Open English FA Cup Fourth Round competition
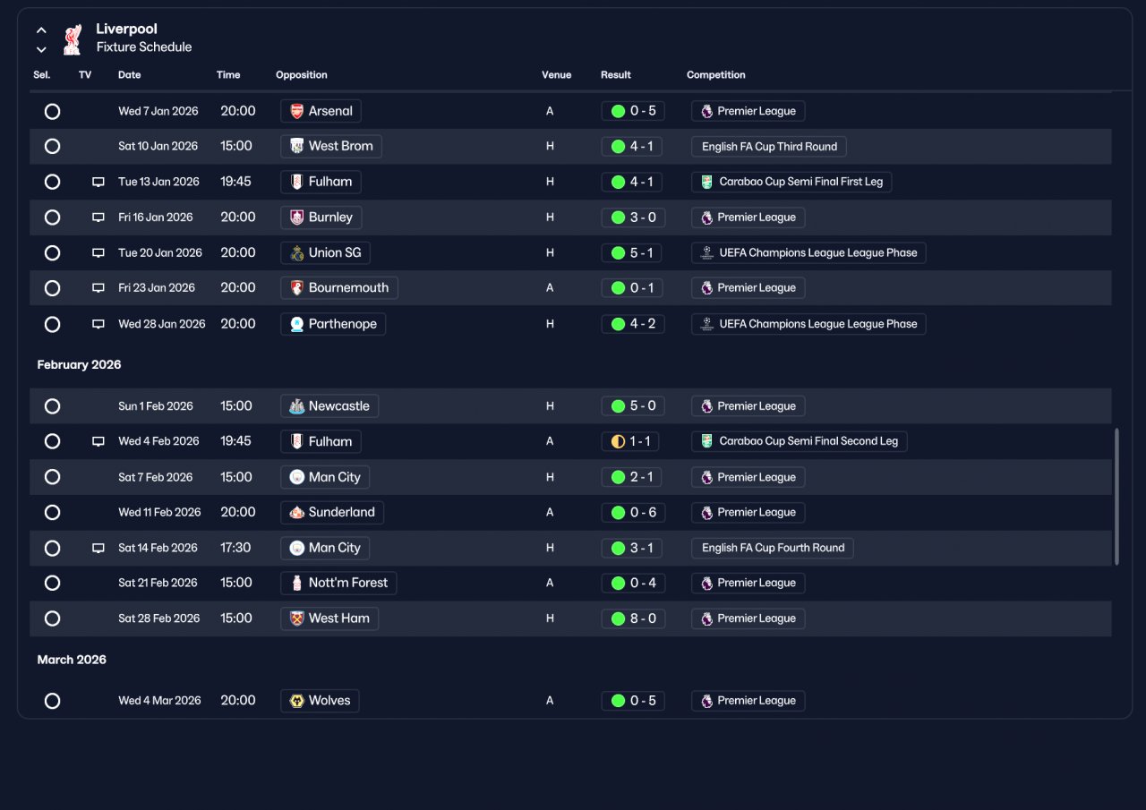The height and width of the screenshot is (810, 1146). 773,548
